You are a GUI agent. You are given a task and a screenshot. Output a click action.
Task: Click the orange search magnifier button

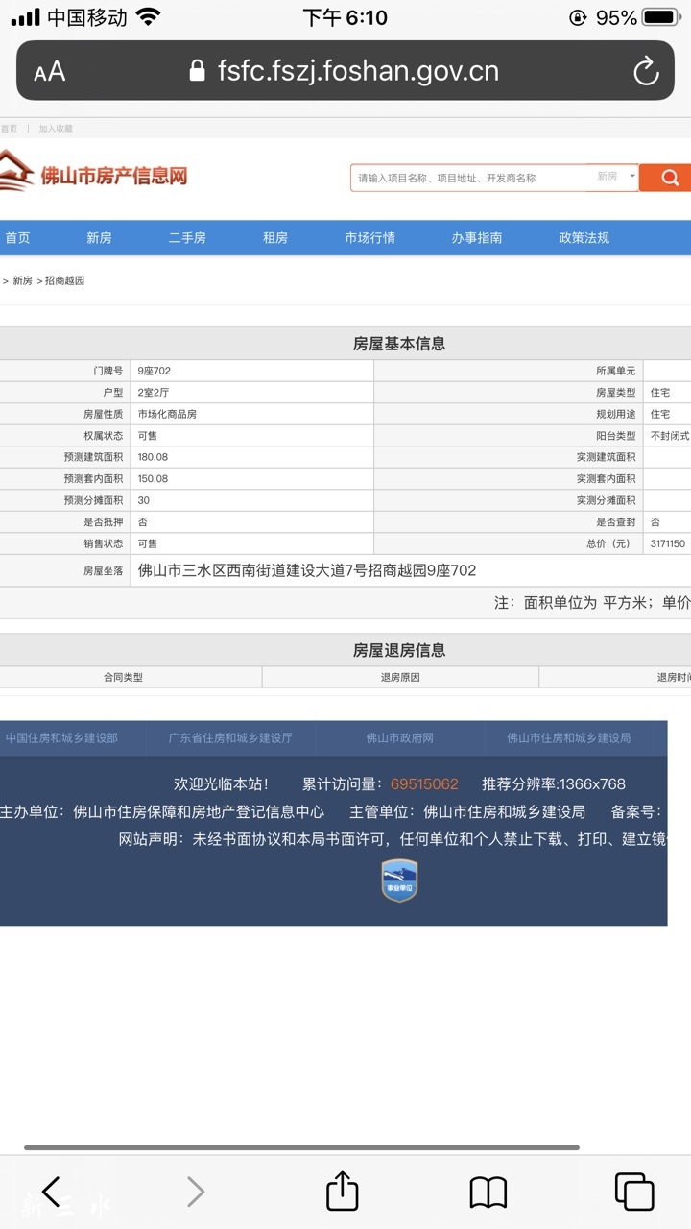668,178
